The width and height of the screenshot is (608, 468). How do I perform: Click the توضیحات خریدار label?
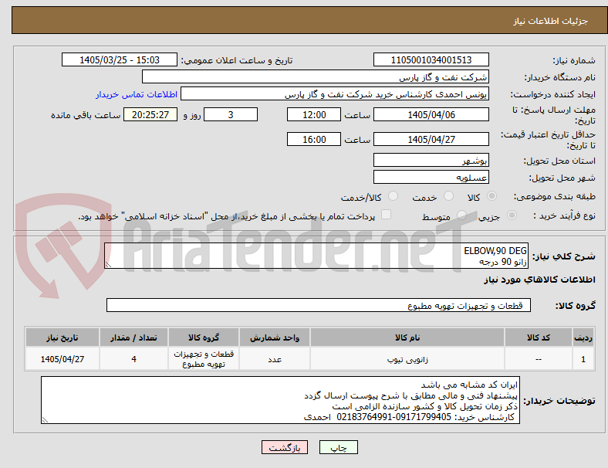pyautogui.click(x=559, y=401)
